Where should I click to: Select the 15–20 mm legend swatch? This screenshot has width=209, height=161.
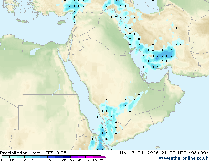point(51,157)
